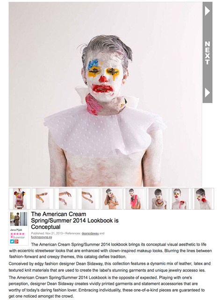Click the upper NEXT arrow icon
The width and height of the screenshot is (221, 300).
[207, 11]
